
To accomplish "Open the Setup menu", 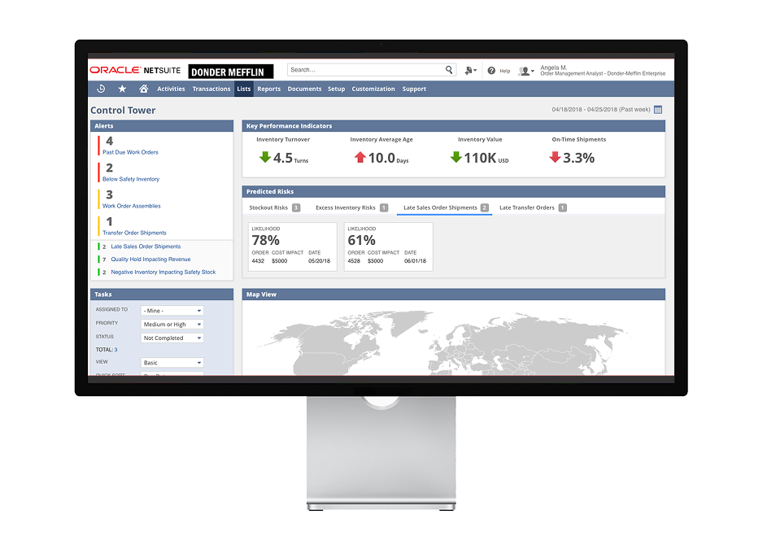I will [336, 89].
